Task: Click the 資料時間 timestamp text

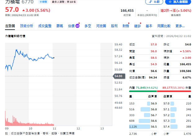Action: pyautogui.click(x=171, y=36)
